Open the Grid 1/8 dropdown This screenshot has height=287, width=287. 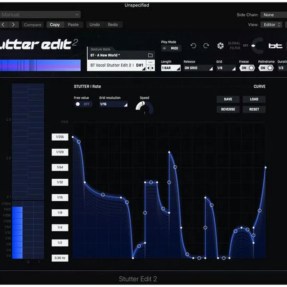[226, 68]
